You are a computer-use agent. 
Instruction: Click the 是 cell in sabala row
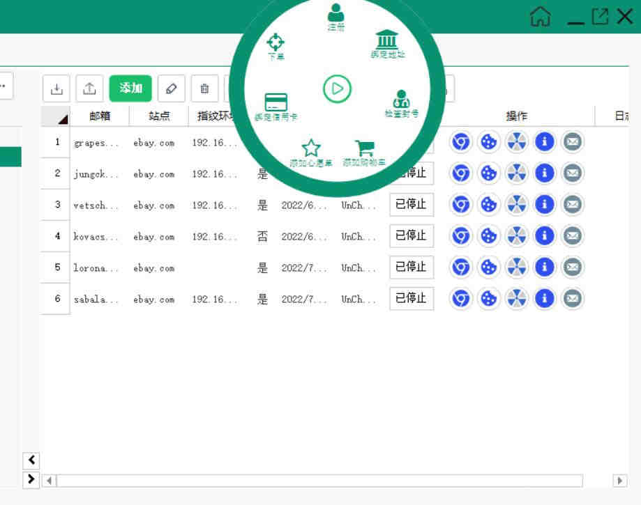click(262, 300)
